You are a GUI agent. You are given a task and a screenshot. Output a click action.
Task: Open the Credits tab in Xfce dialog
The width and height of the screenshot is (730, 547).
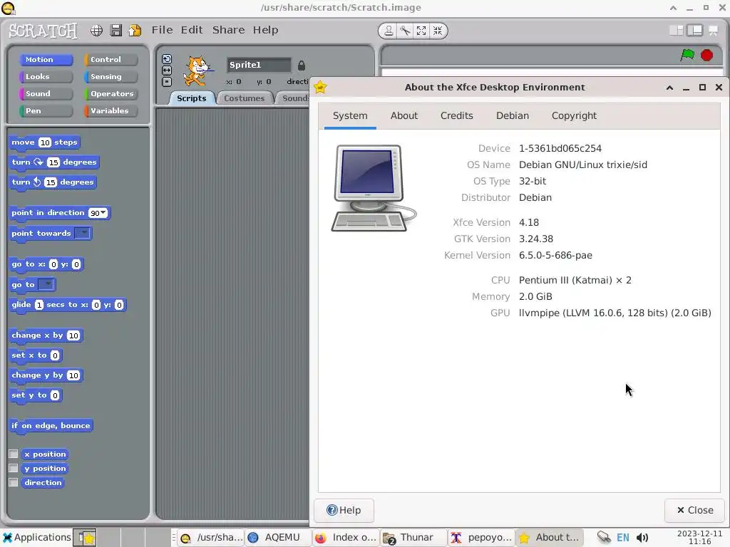point(457,116)
